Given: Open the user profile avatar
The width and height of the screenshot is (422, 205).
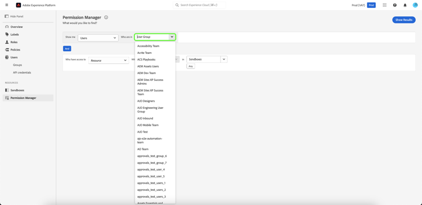Looking at the screenshot, I should point(415,5).
